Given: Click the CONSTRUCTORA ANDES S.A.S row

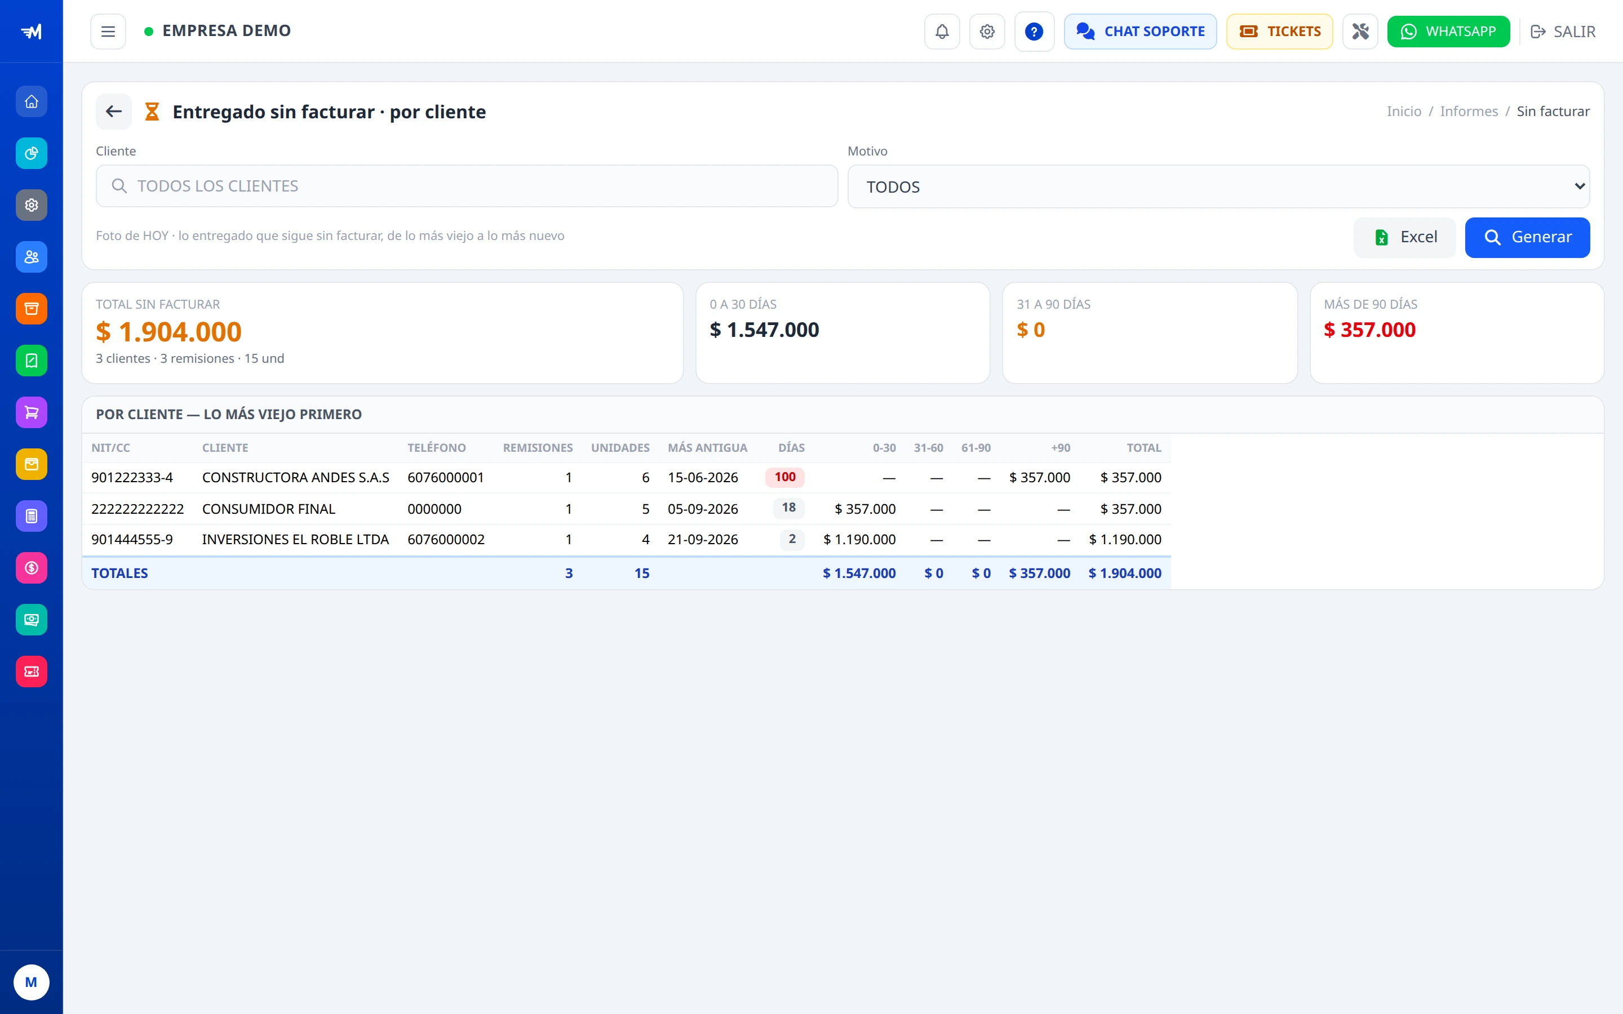Looking at the screenshot, I should point(627,478).
